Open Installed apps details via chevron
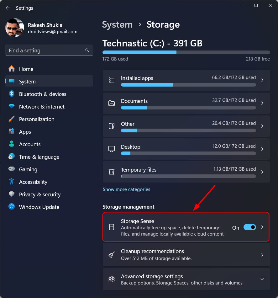Screen dimensions: 278x298 click(x=262, y=80)
